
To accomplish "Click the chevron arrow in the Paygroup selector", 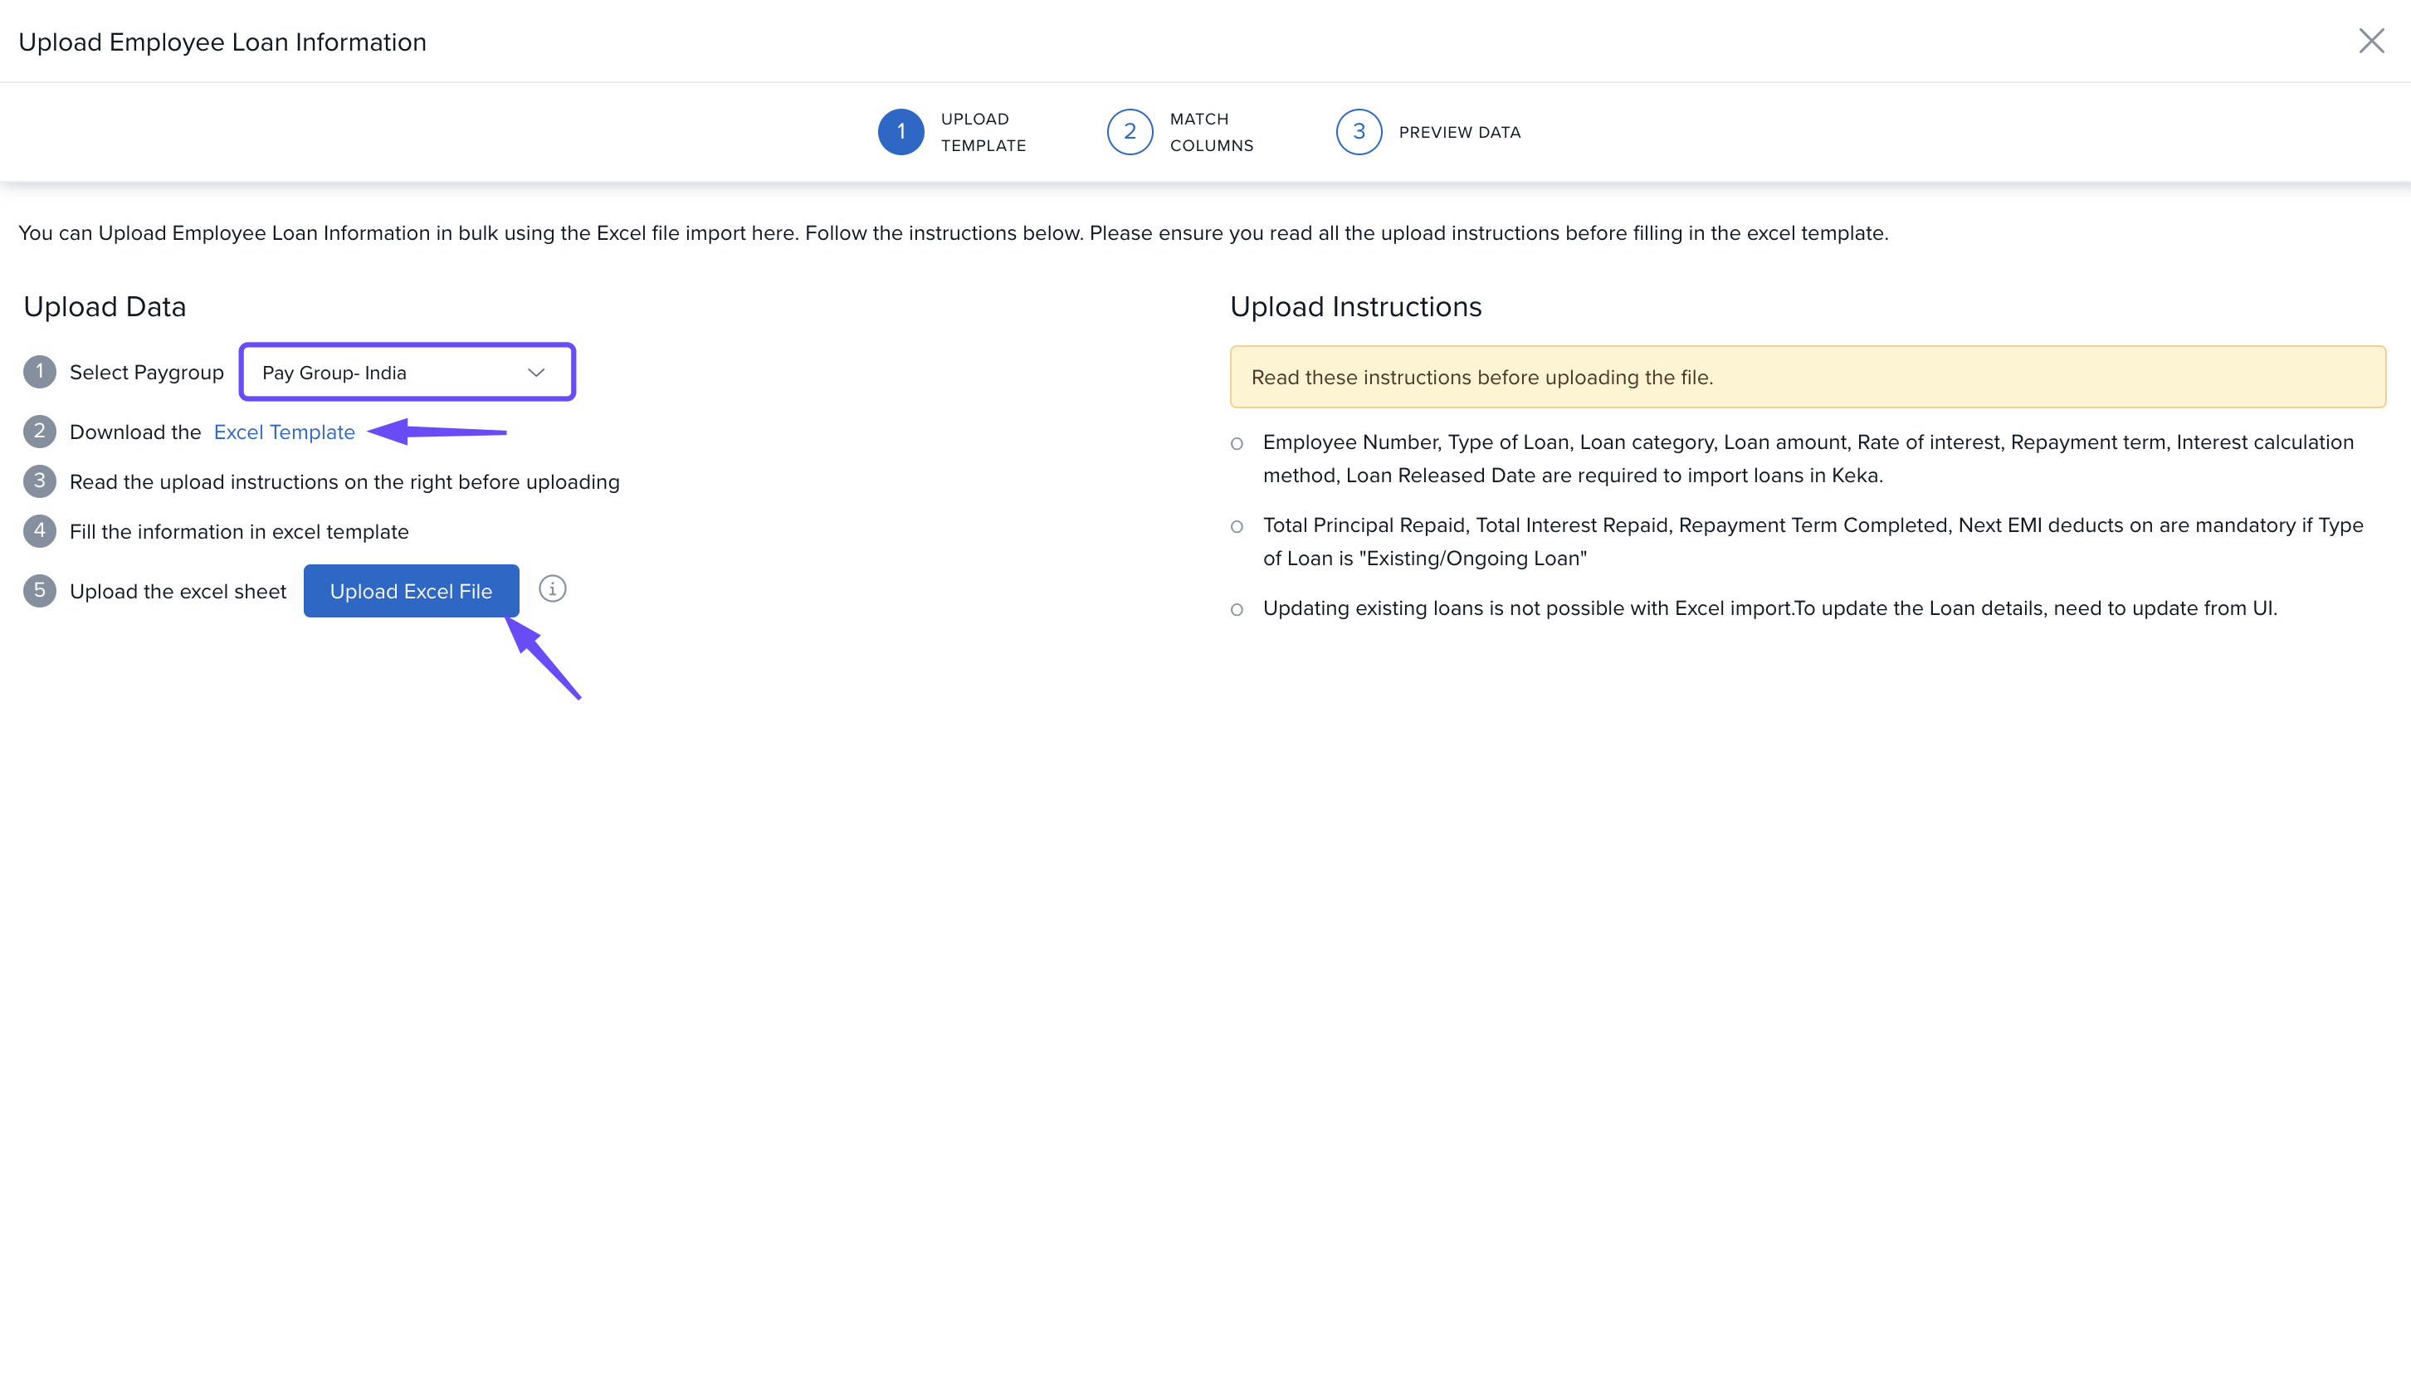I will 536,373.
